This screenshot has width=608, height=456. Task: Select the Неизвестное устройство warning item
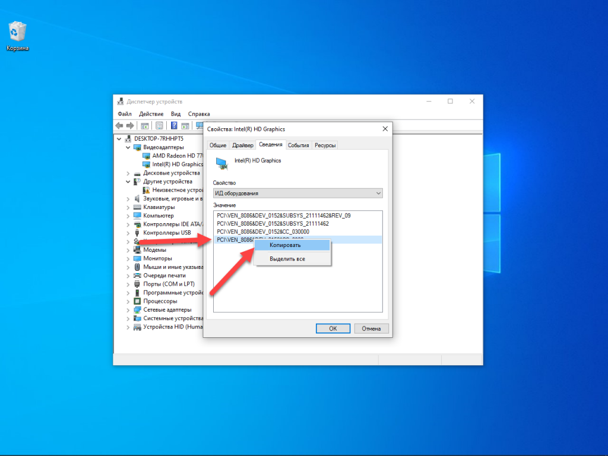pyautogui.click(x=175, y=190)
